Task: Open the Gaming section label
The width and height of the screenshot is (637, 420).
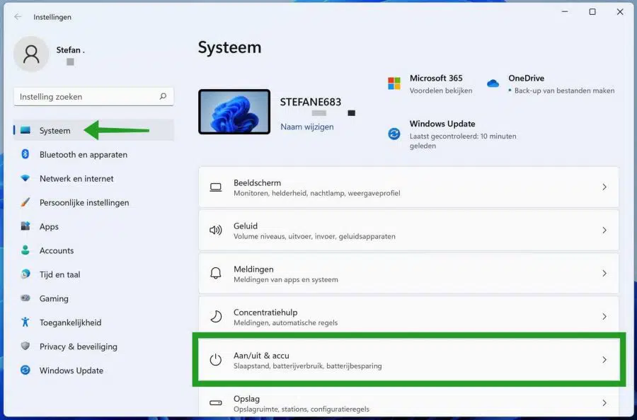Action: coord(54,298)
